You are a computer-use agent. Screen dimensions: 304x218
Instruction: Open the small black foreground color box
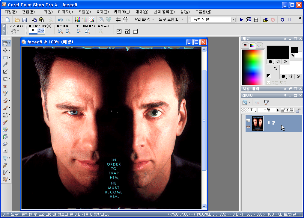[x=294, y=50]
